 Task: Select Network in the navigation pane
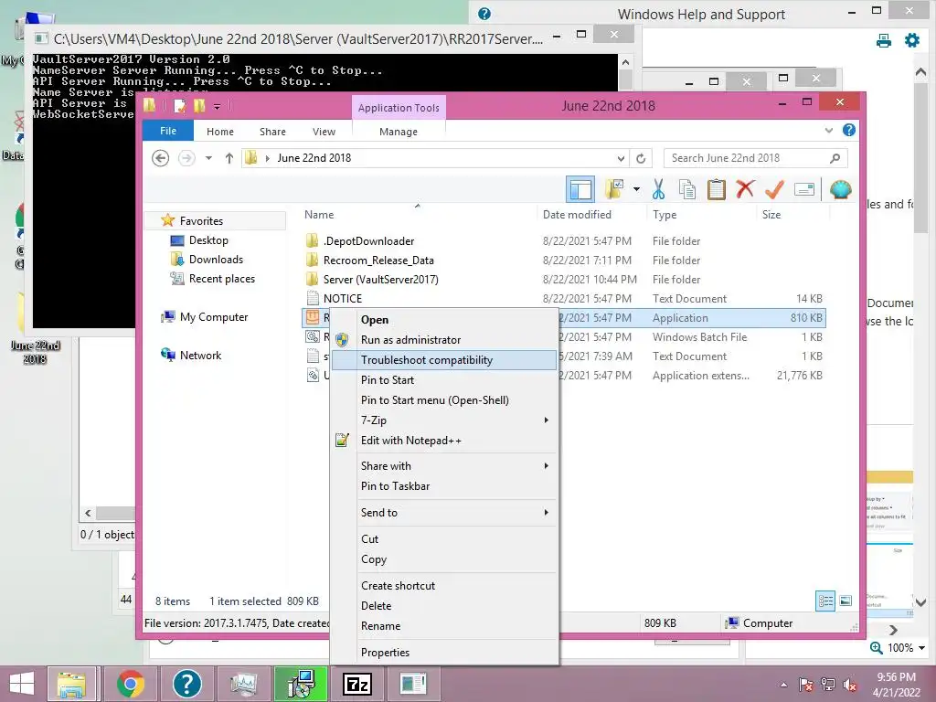pos(200,356)
